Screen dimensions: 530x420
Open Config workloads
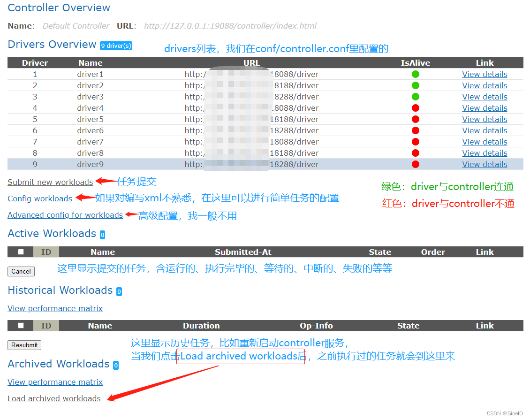(x=39, y=199)
